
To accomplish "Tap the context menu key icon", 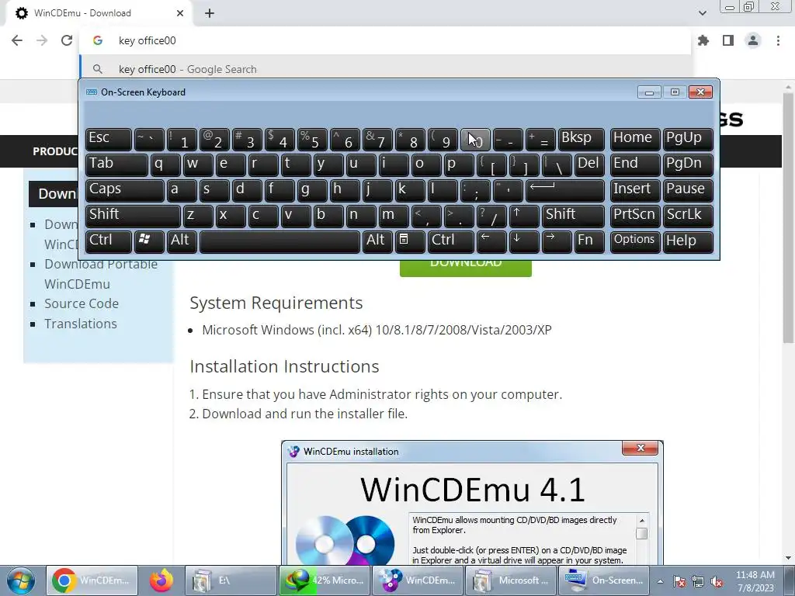I will pos(410,241).
